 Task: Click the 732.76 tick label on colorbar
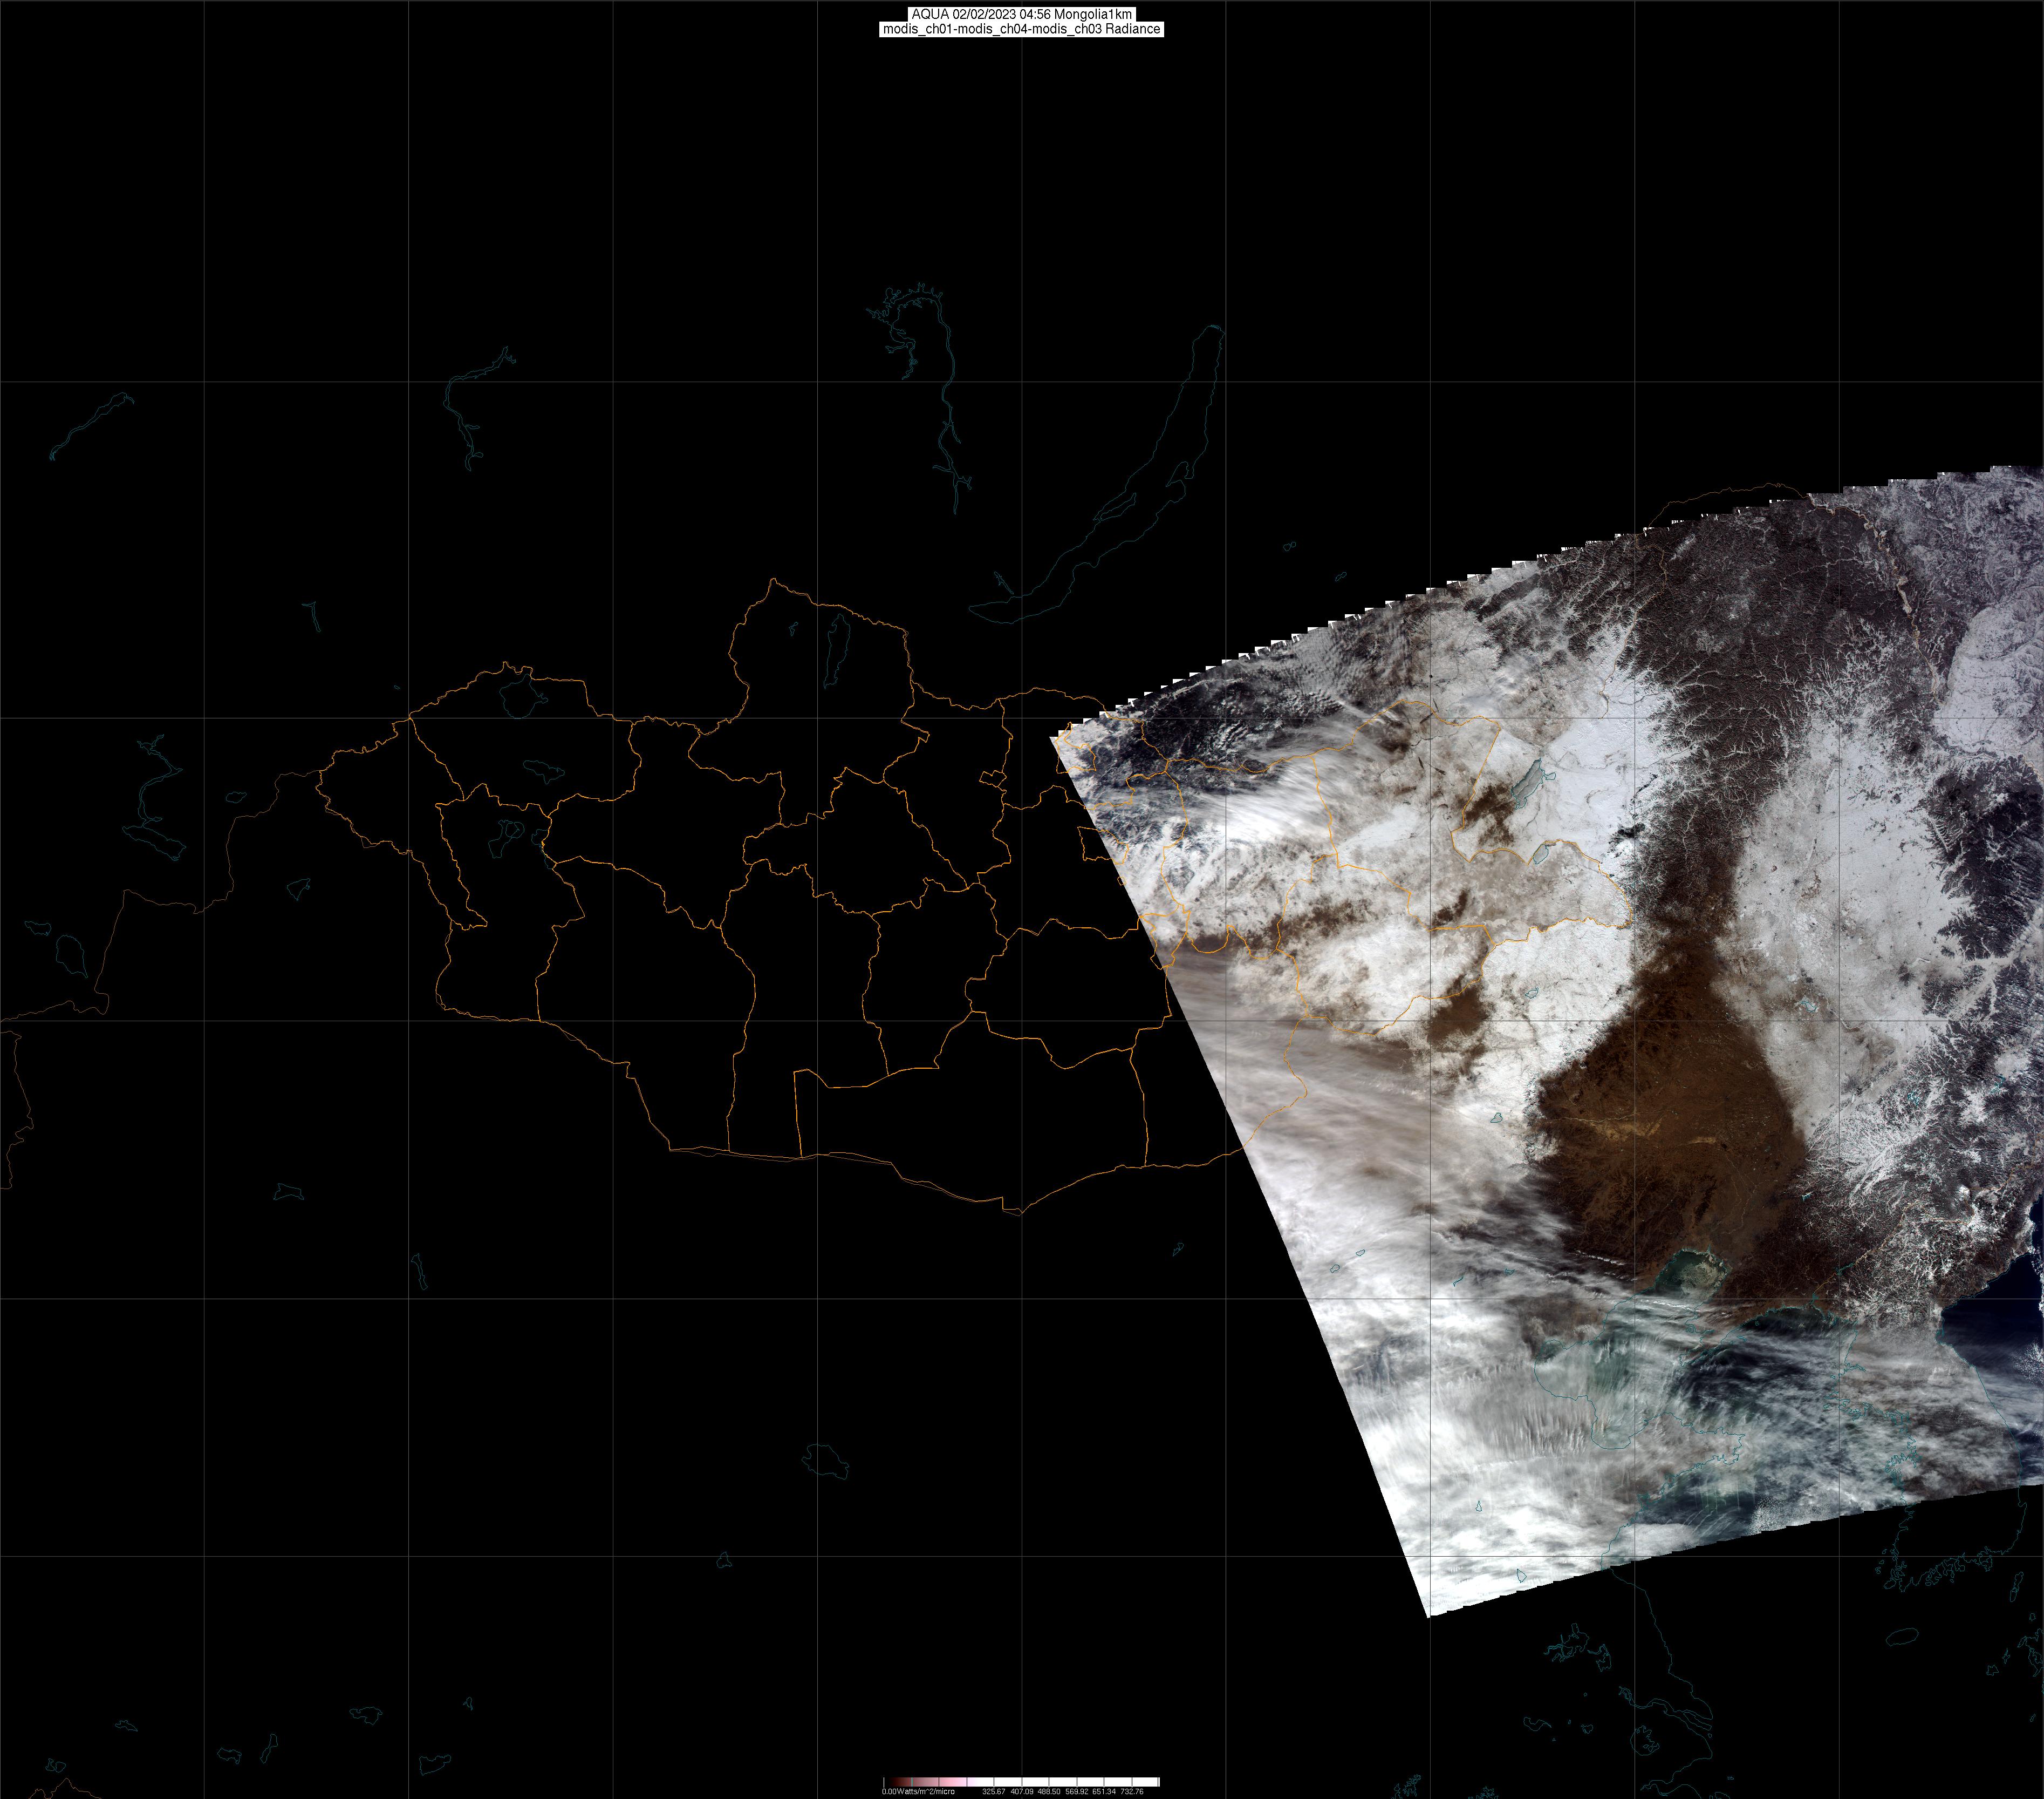point(1132,1791)
